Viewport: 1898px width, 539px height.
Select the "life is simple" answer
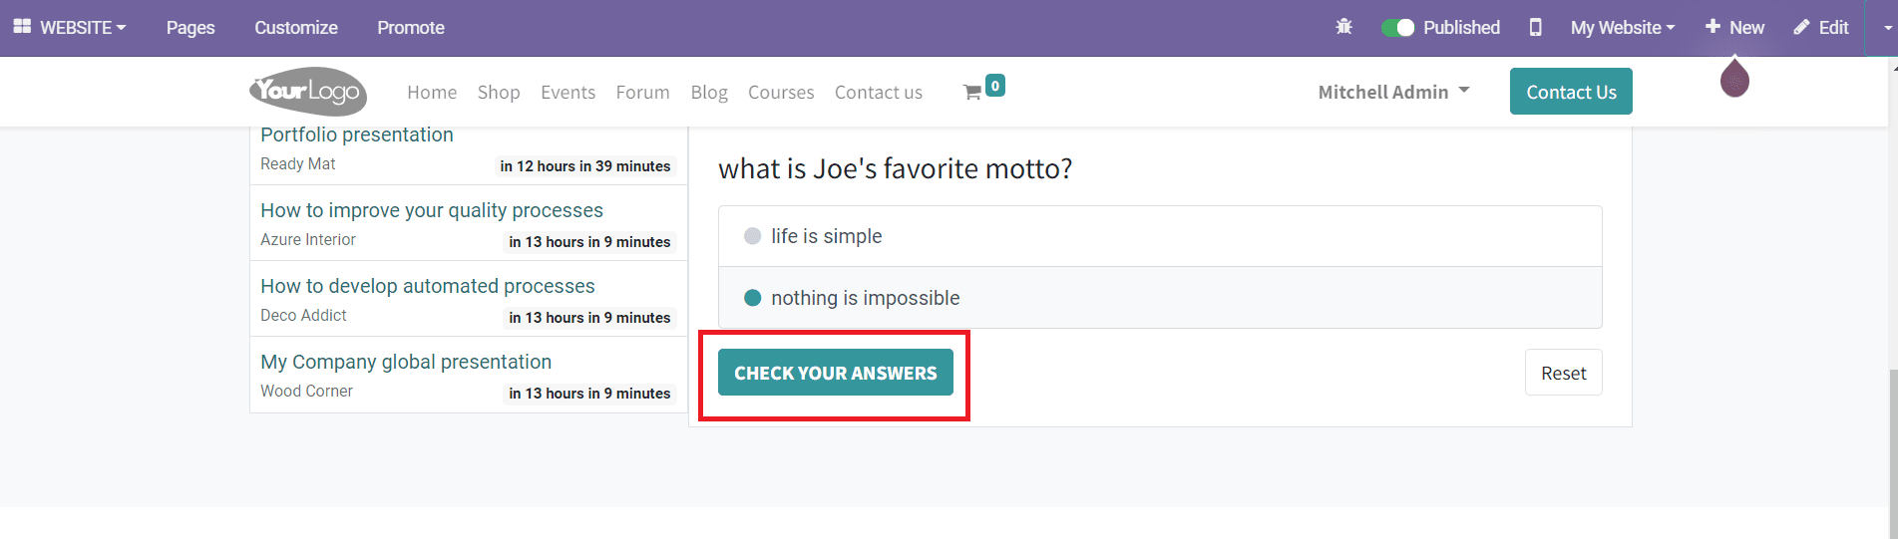point(753,236)
